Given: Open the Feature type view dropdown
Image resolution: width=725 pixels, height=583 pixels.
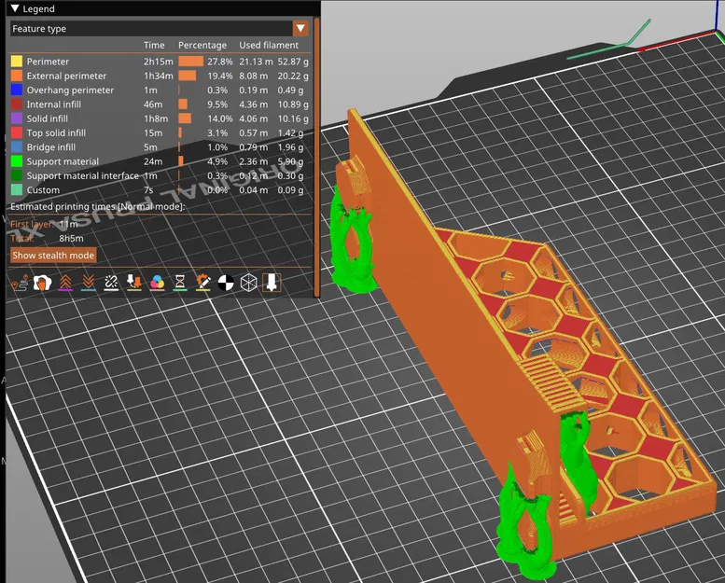Looking at the screenshot, I should click(159, 29).
